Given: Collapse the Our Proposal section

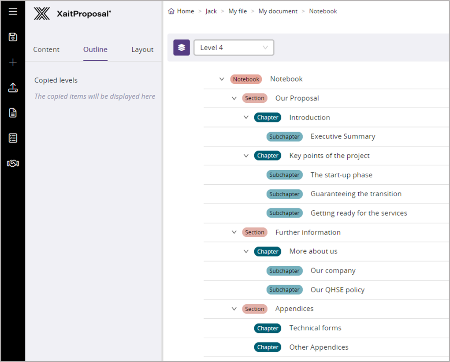Looking at the screenshot, I should [234, 98].
